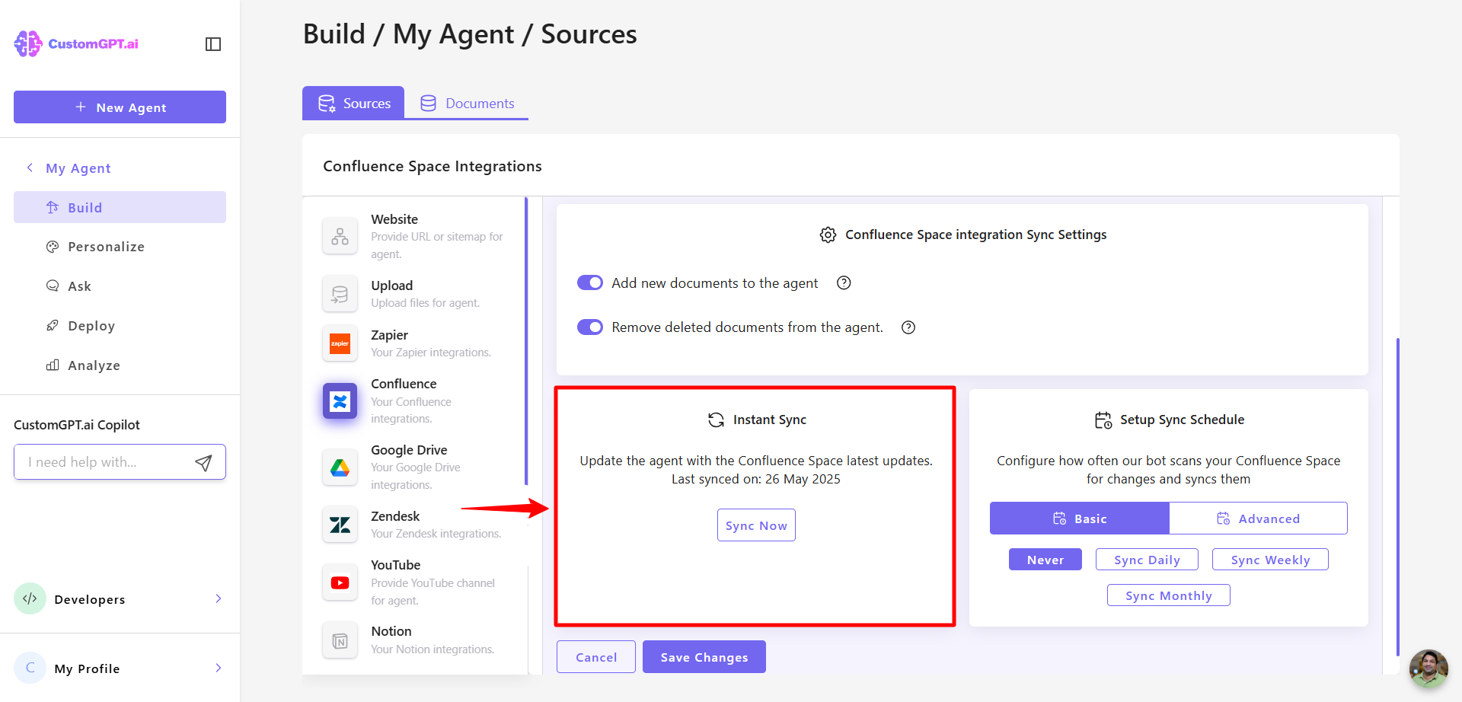
Task: Open Analyze in the sidebar
Action: [120, 365]
